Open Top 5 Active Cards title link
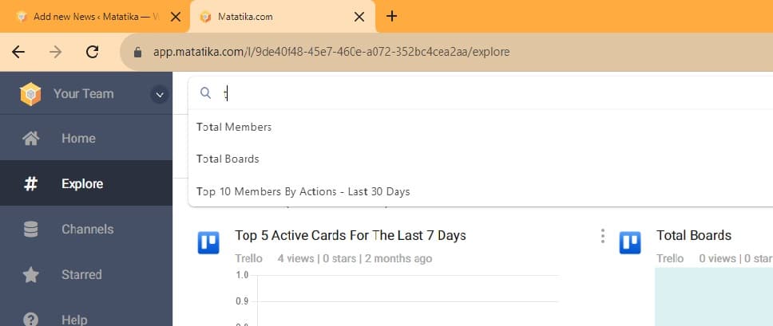This screenshot has width=773, height=326. [x=351, y=235]
